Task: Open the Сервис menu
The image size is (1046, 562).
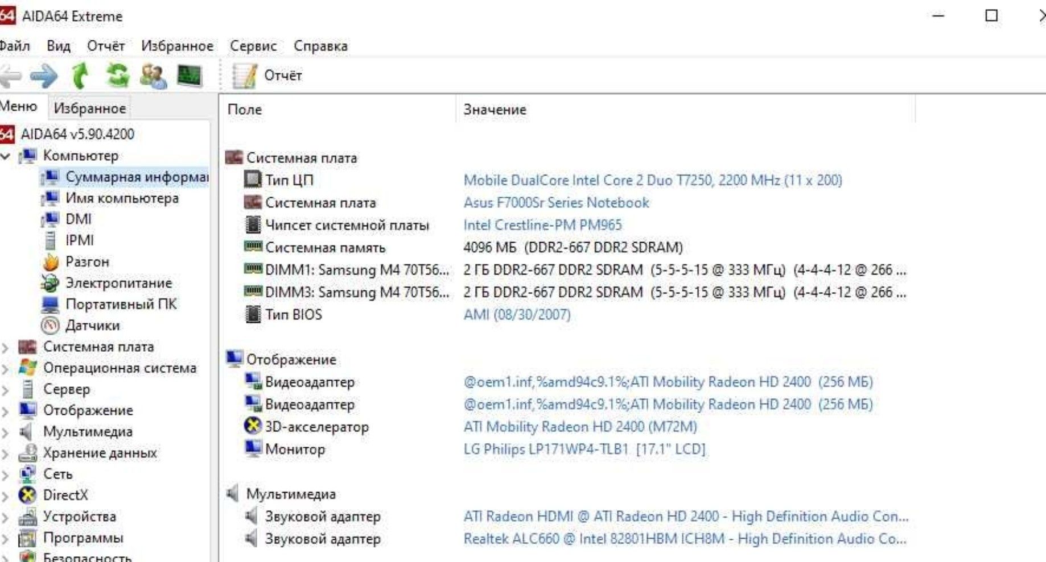Action: coord(253,46)
